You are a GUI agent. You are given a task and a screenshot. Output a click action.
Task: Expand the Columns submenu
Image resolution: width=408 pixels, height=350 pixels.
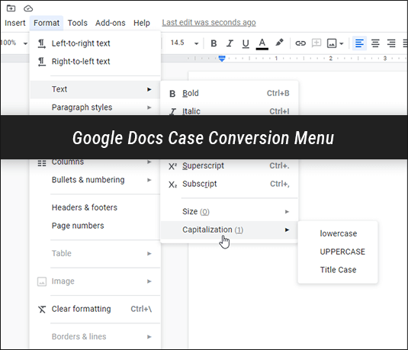(x=95, y=162)
